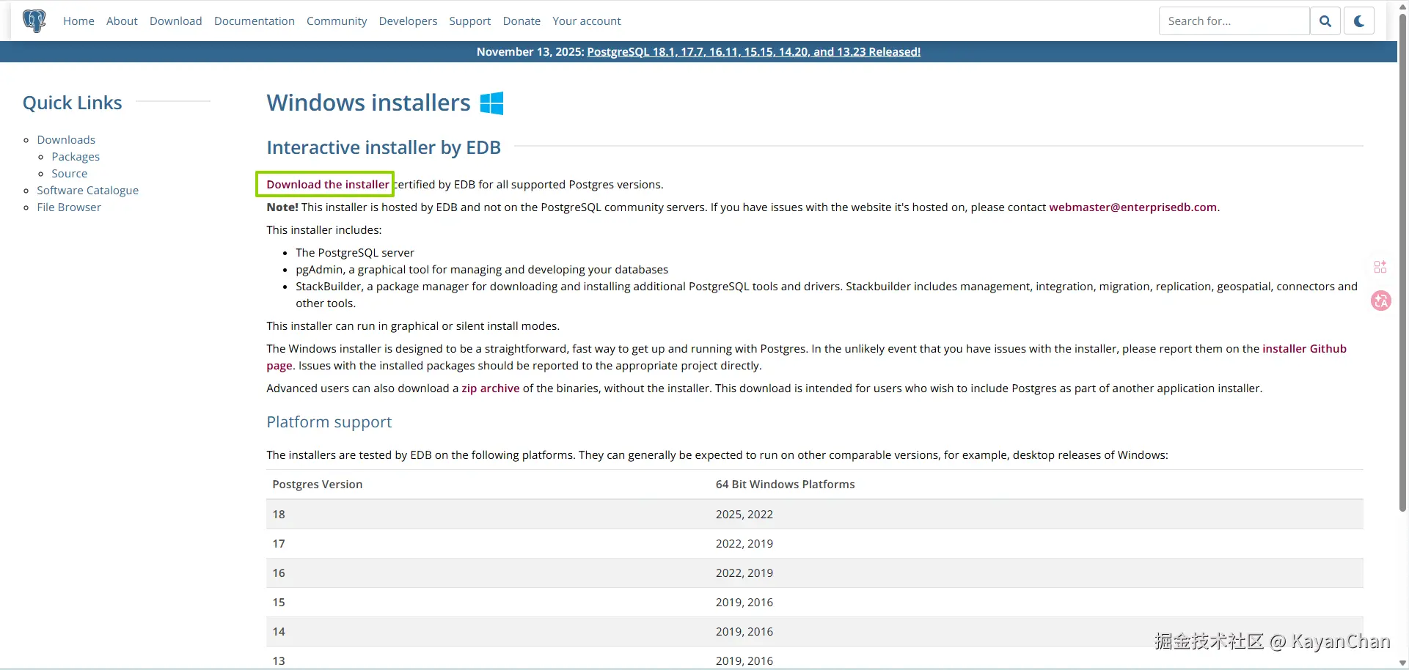1409x670 pixels.
Task: Open the Community nav item
Action: pos(337,21)
